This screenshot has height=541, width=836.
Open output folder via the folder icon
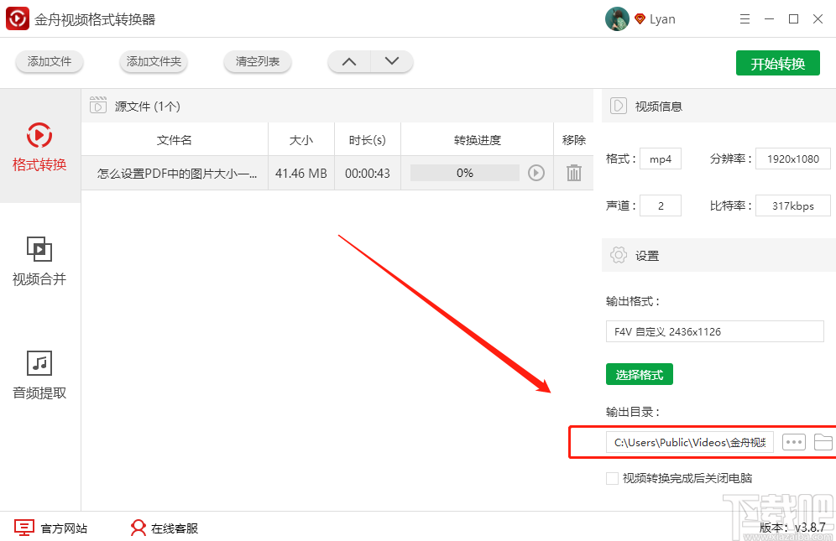point(824,442)
